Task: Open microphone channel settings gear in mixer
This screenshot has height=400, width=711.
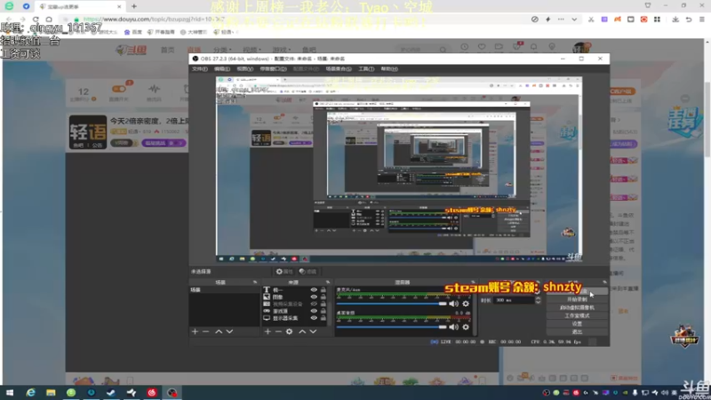Action: 466,304
